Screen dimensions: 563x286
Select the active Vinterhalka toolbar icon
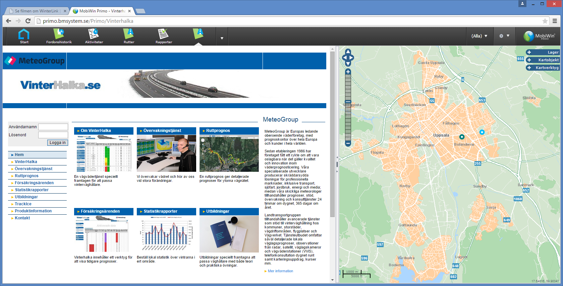click(199, 34)
